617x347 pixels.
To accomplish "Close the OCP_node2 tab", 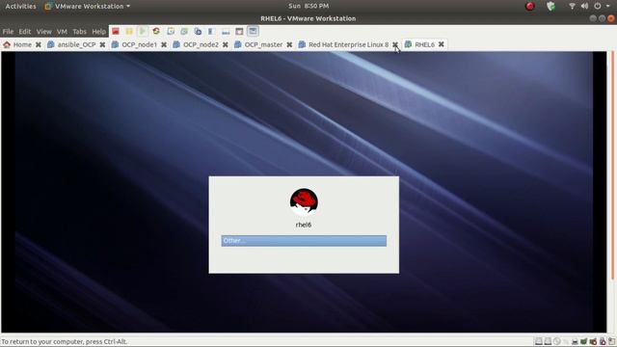I will 225,44.
